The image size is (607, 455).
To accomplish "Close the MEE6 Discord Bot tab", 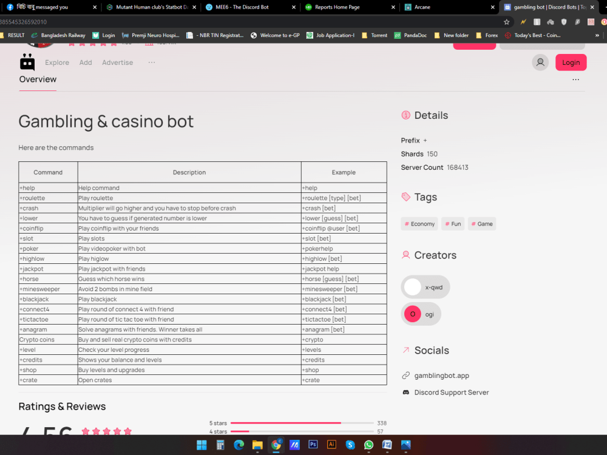I will pos(293,7).
